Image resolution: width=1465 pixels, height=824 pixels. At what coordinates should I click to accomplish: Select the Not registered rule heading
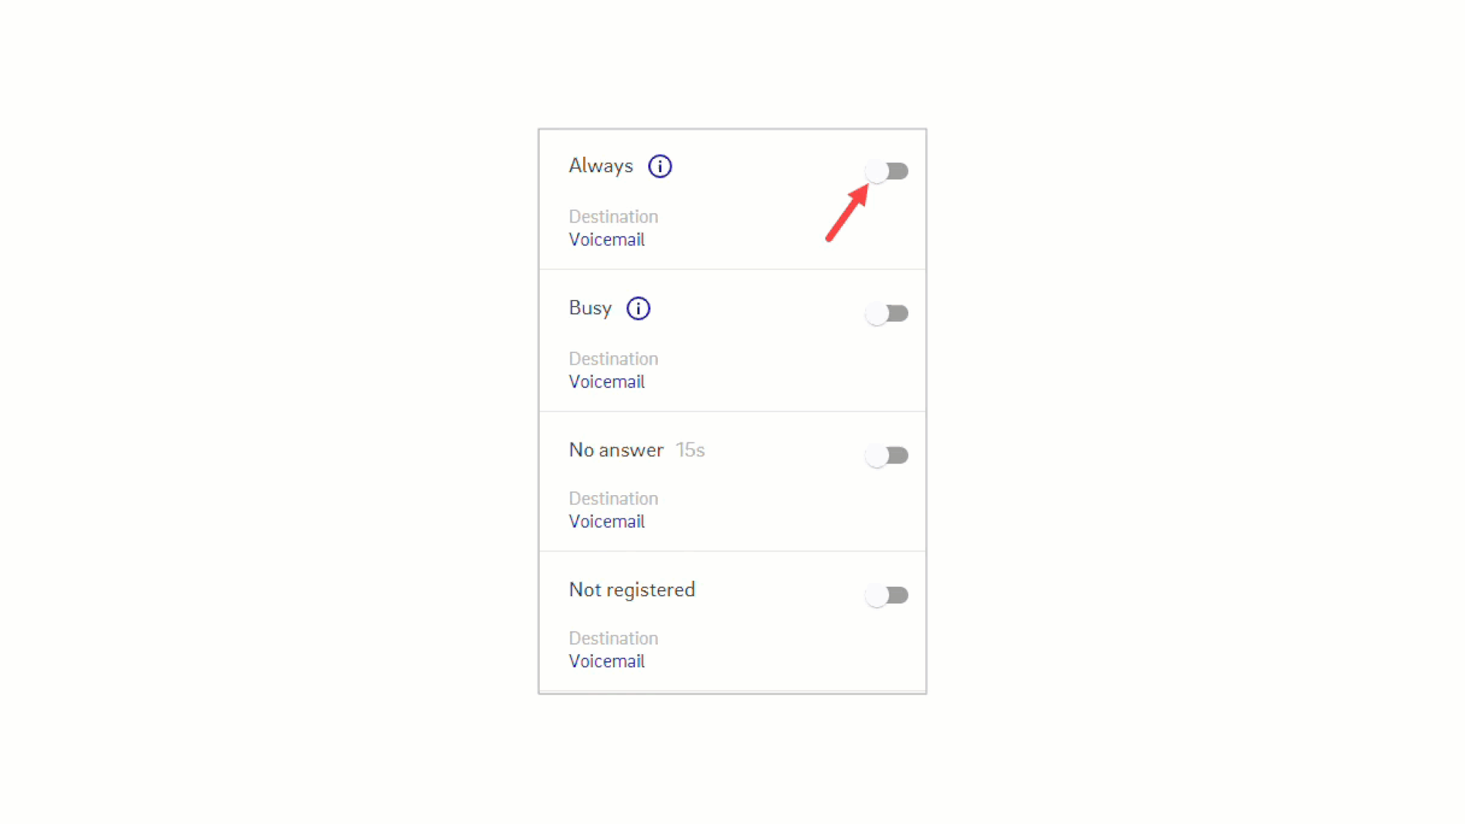click(631, 590)
